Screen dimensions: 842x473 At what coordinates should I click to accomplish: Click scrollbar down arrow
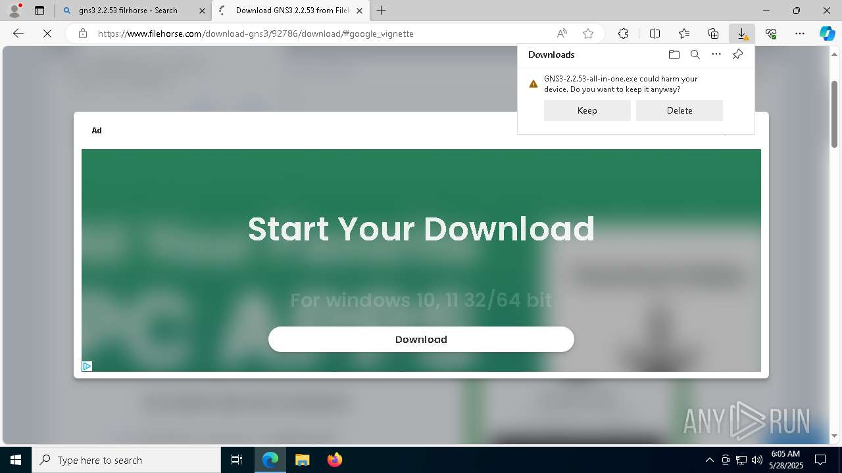(835, 436)
